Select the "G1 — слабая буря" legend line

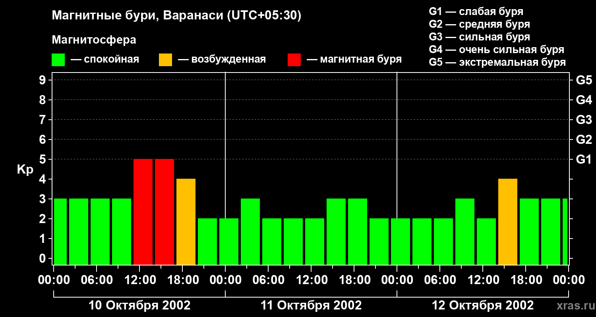[476, 11]
